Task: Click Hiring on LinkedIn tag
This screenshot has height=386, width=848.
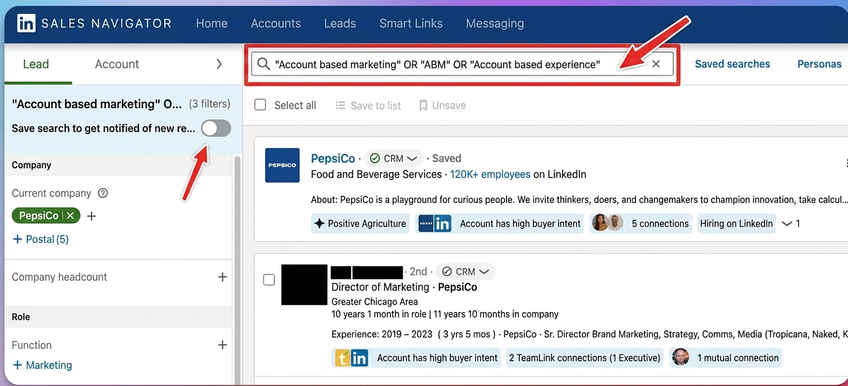Action: [736, 223]
